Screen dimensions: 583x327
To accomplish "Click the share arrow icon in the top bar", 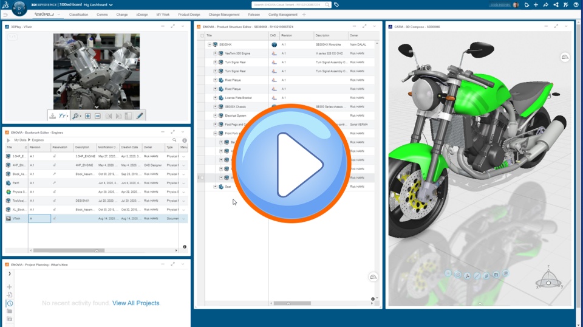I will click(x=546, y=5).
